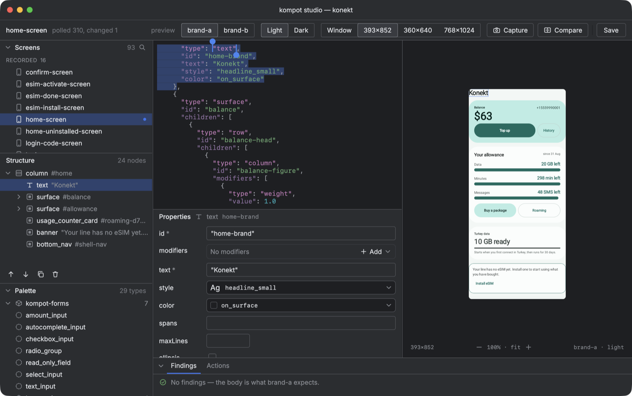
Task: Click the Minutes allowance progress bar
Action: tap(517, 184)
